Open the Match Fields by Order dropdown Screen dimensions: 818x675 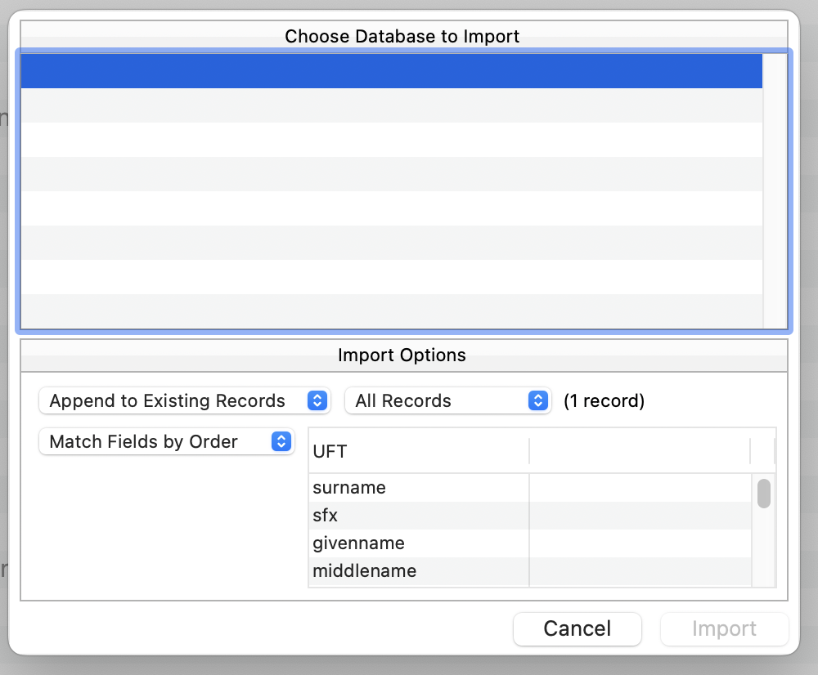click(166, 441)
